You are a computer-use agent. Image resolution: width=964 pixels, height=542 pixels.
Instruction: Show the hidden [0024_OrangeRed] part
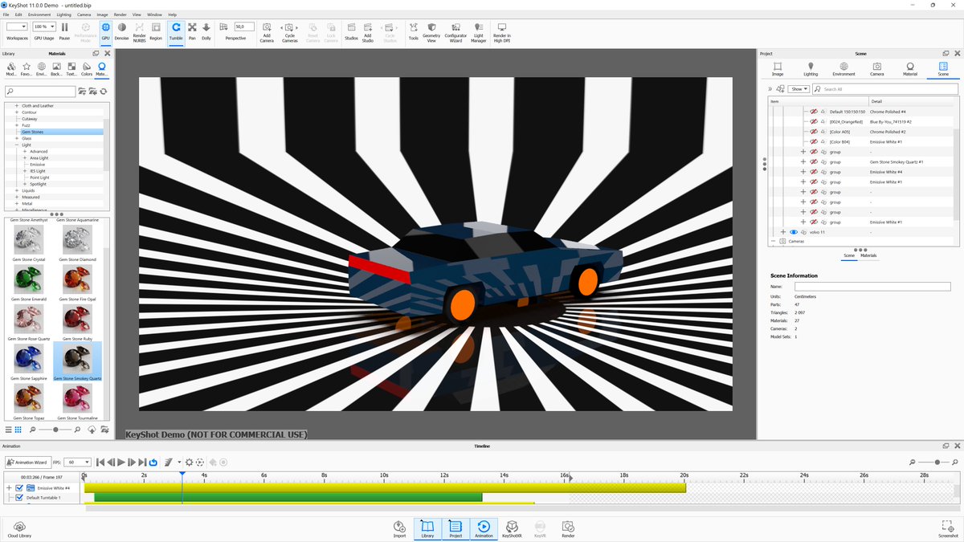813,121
